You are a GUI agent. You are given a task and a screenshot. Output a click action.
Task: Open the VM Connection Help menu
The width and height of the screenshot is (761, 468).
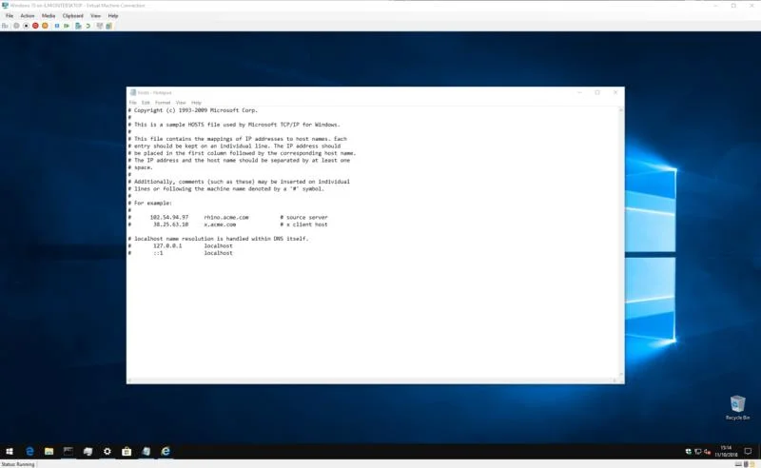coord(113,16)
